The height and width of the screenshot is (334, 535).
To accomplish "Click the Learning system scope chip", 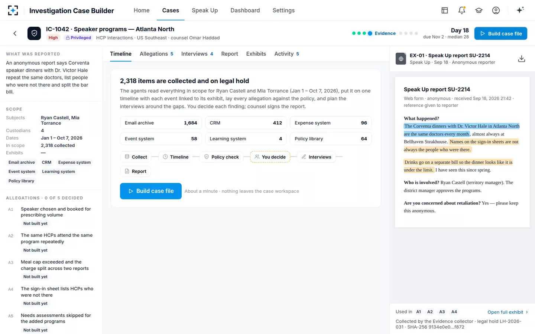I will (x=58, y=171).
